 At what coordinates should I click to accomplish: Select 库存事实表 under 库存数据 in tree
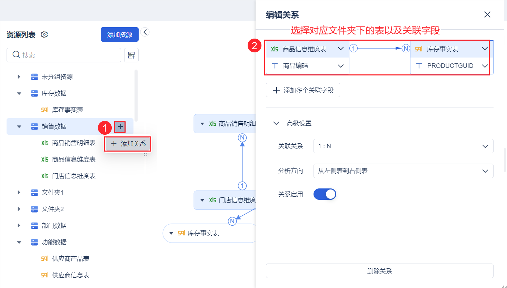(x=68, y=110)
